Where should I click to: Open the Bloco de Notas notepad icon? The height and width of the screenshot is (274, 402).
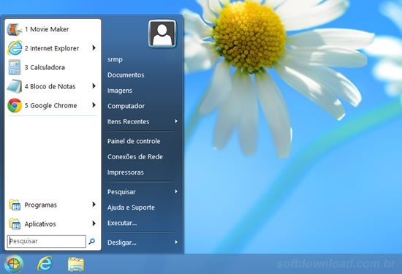pos(15,86)
